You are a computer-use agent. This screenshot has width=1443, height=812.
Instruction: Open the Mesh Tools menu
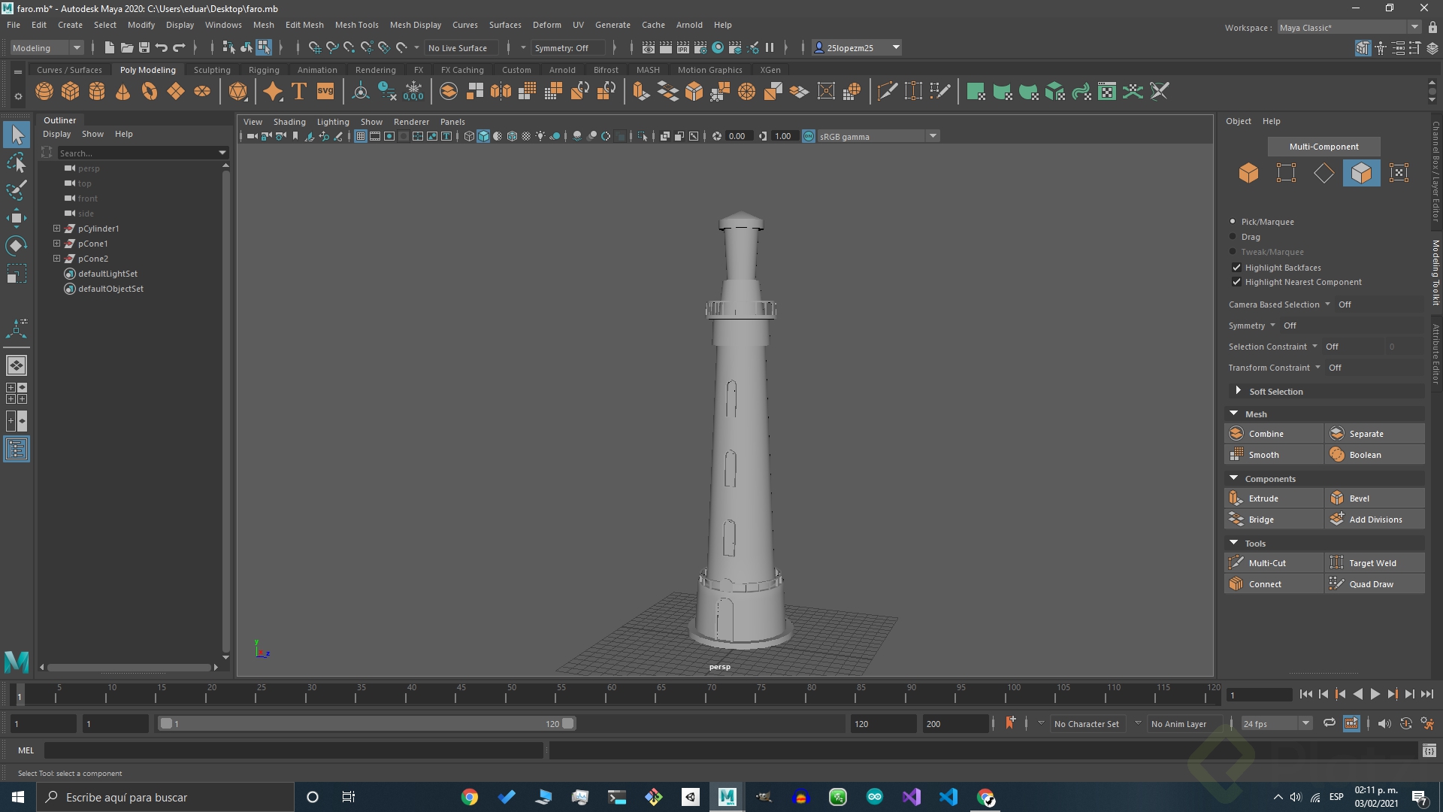pyautogui.click(x=356, y=25)
